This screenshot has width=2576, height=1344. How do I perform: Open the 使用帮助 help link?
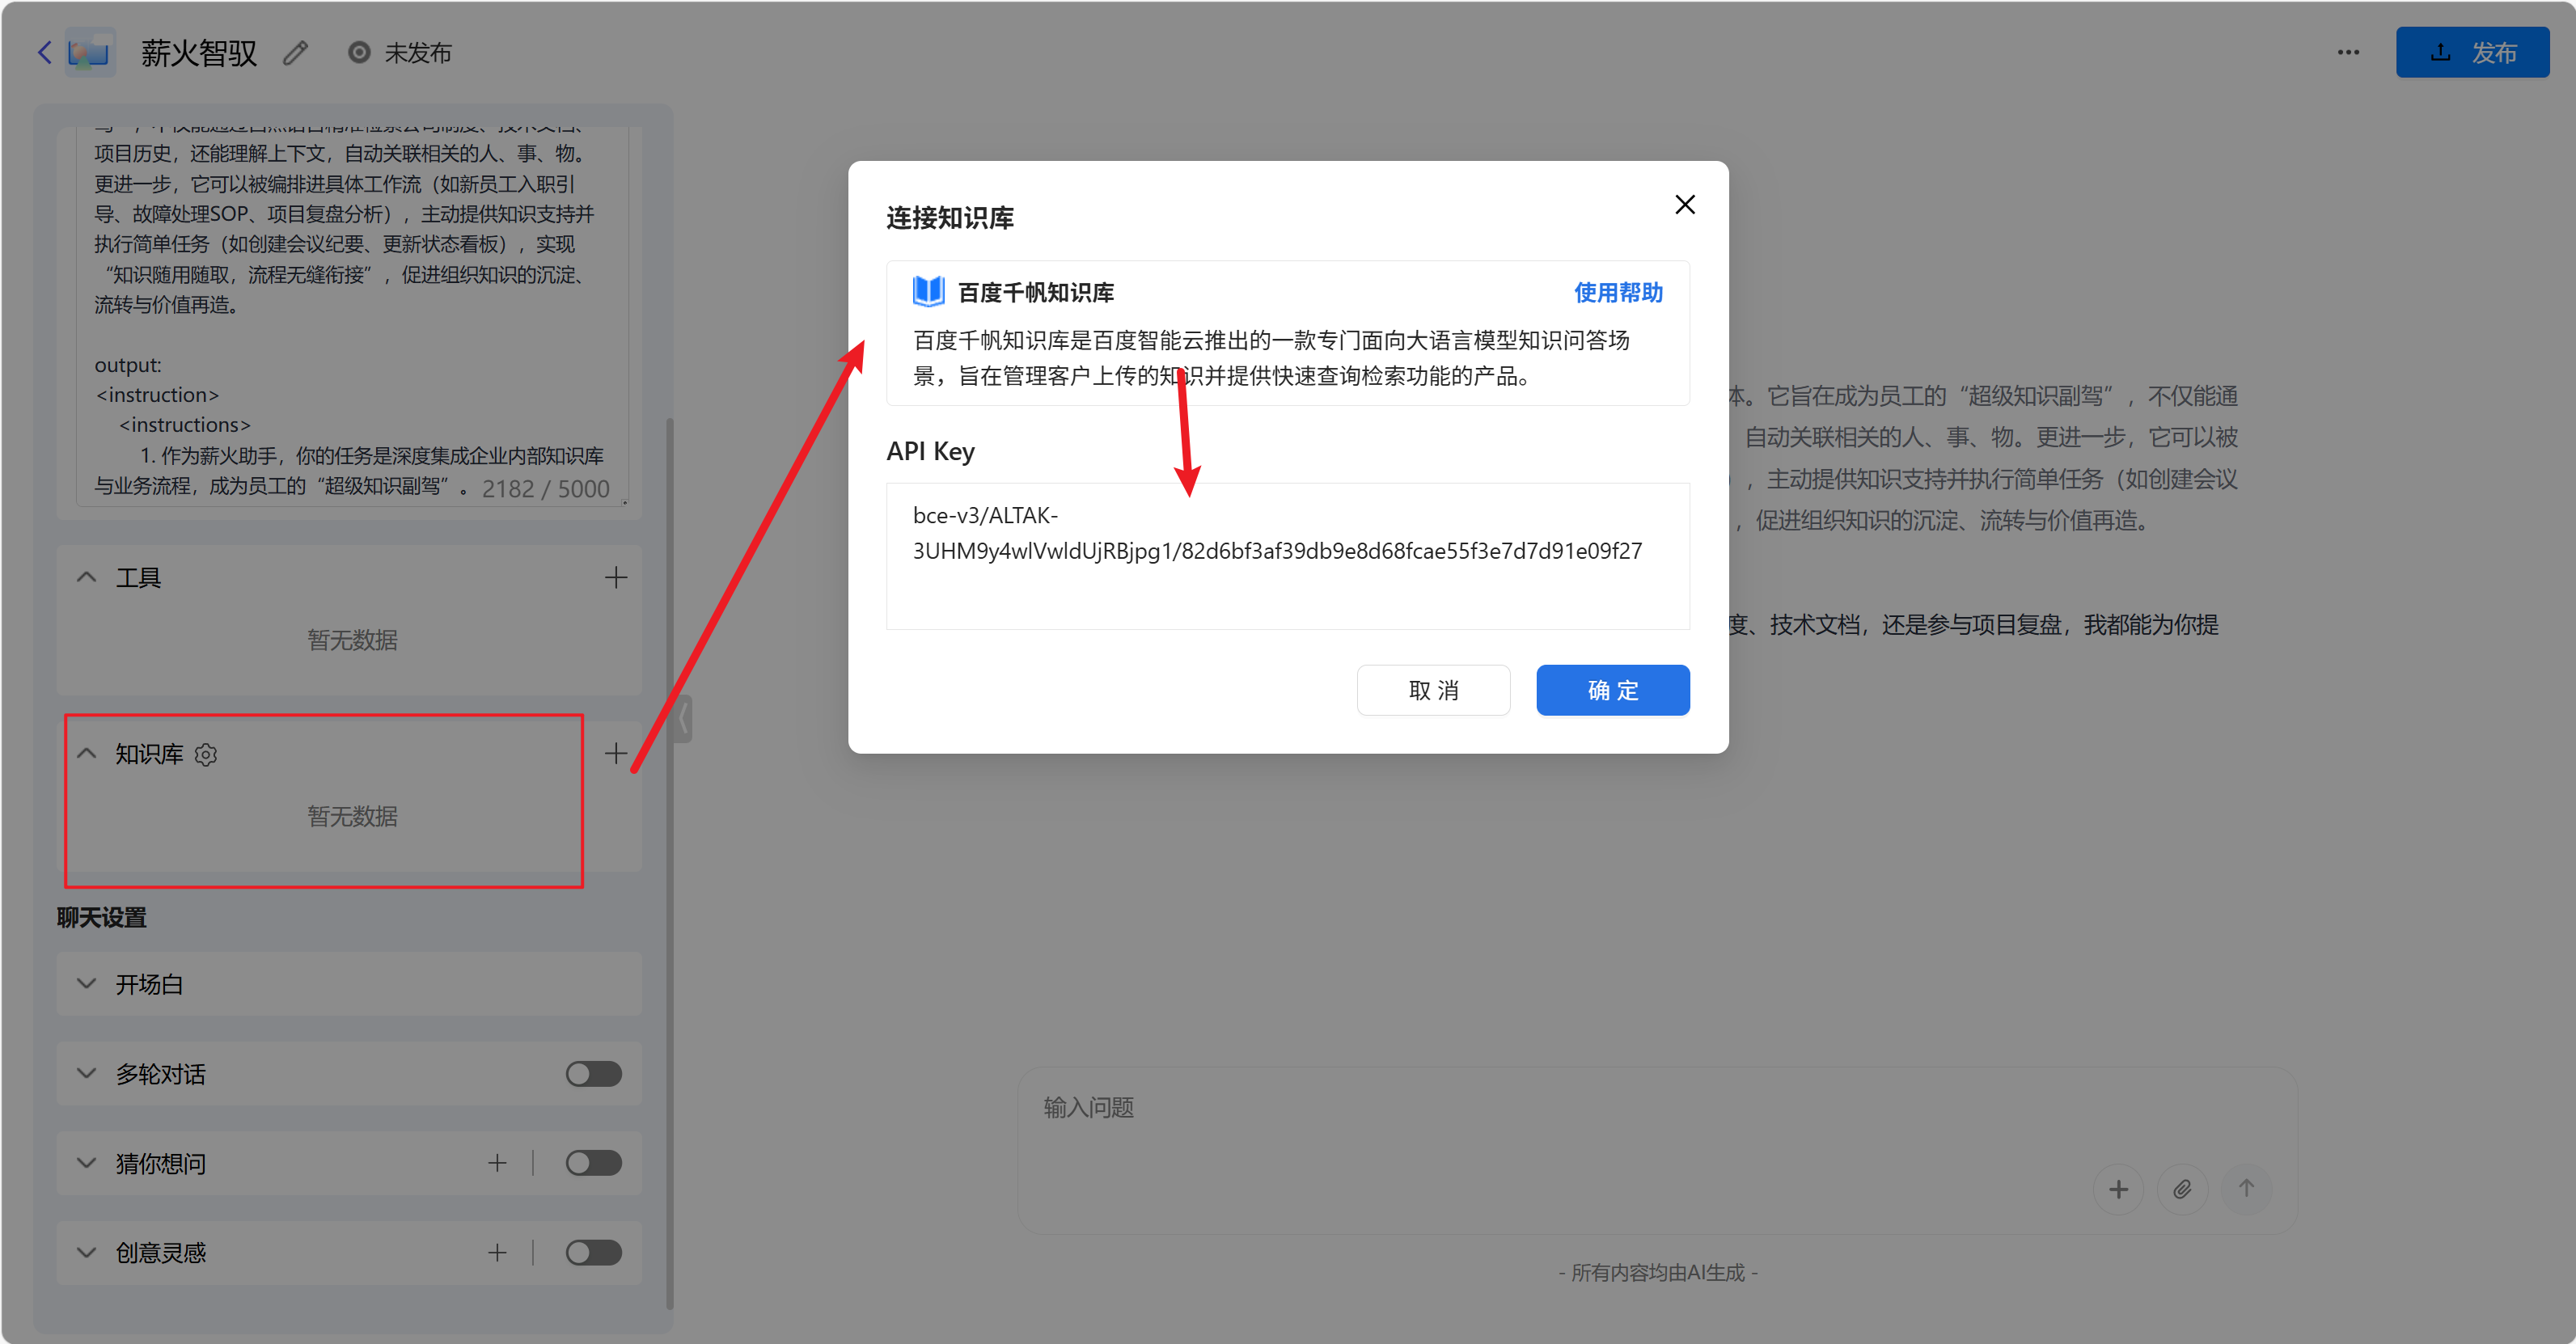pos(1617,292)
